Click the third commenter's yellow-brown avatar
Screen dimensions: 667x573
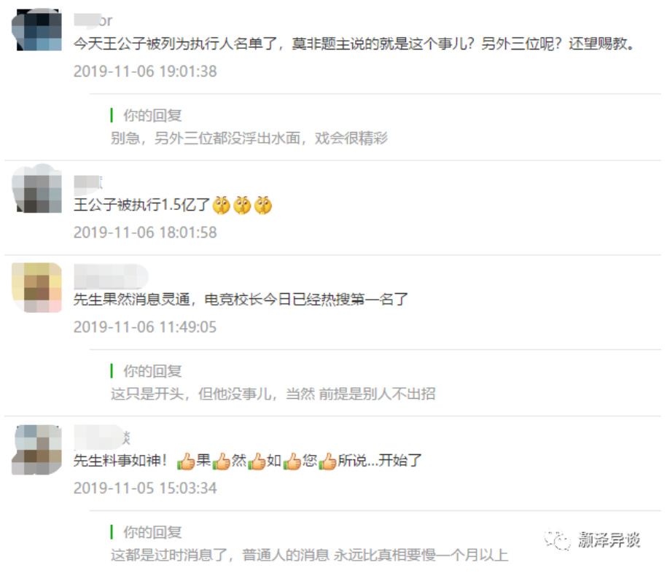coord(36,287)
